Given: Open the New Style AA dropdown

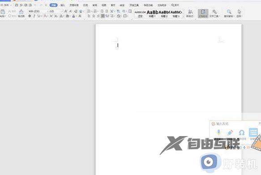Looking at the screenshot, I should point(190,13).
